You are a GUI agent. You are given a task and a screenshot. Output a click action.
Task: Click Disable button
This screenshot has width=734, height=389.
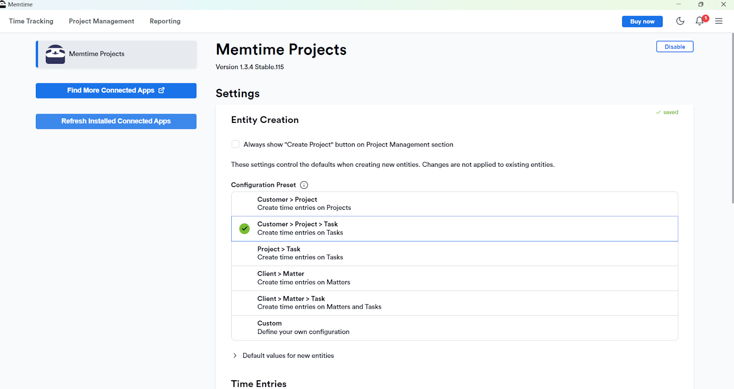[x=675, y=47]
